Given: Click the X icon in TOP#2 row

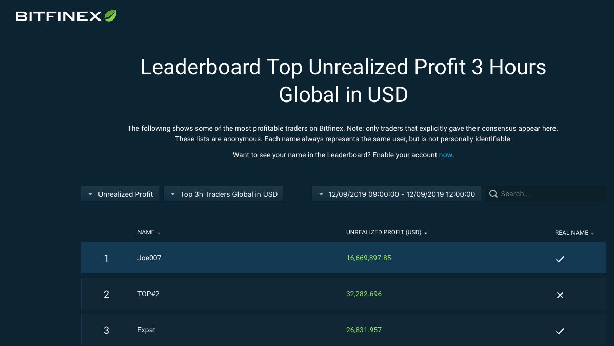Looking at the screenshot, I should 560,295.
